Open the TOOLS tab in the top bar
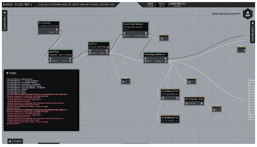Image resolution: width=257 pixels, height=147 pixels. 162,5
